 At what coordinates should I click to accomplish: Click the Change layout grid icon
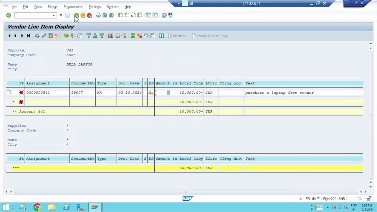(x=110, y=36)
